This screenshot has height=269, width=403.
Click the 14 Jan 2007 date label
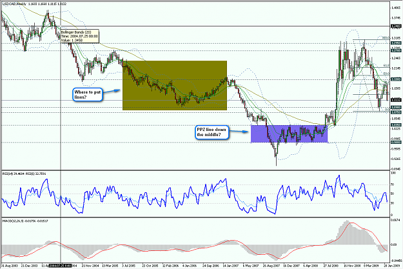point(231,265)
